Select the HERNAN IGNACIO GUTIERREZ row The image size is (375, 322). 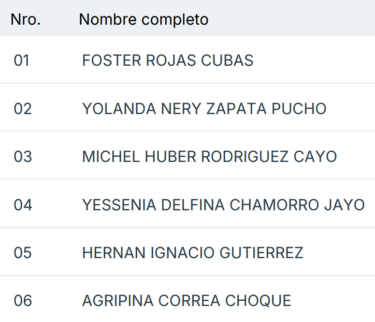pyautogui.click(x=192, y=253)
